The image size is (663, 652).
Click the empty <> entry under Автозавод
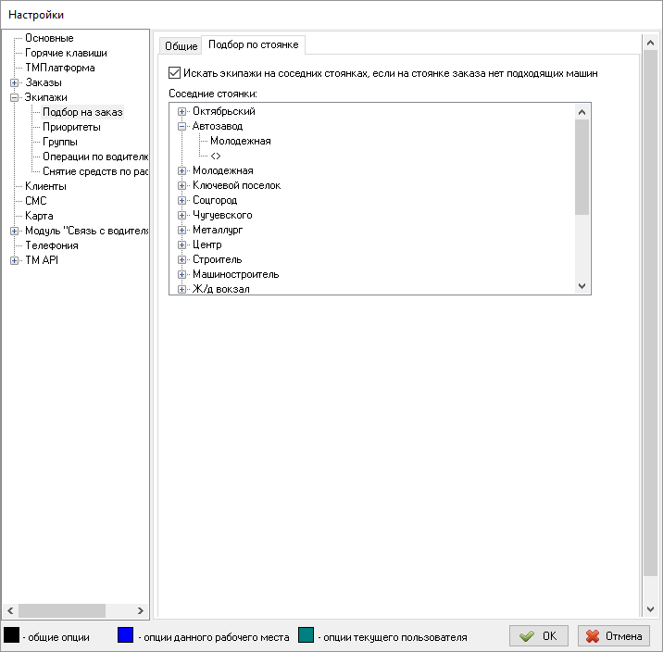[216, 157]
